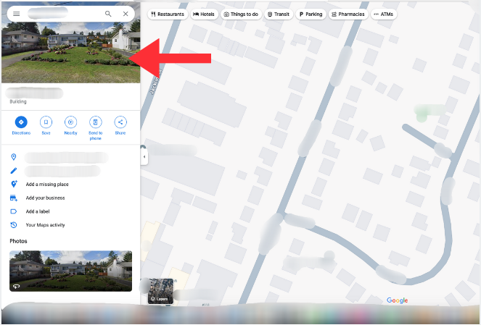Share this location

pos(120,125)
